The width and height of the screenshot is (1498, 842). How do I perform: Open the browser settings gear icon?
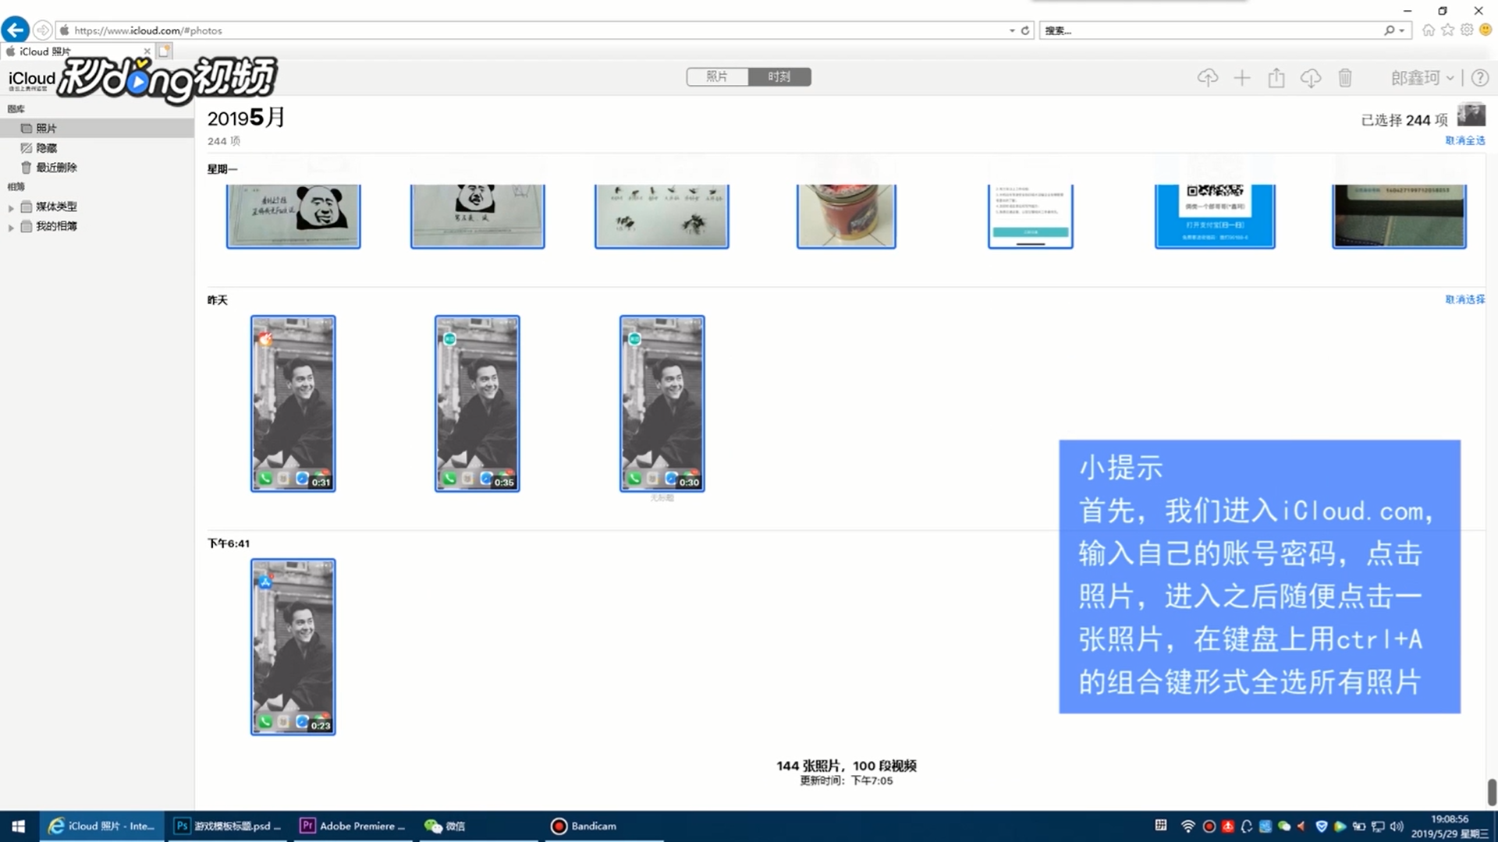(1467, 30)
